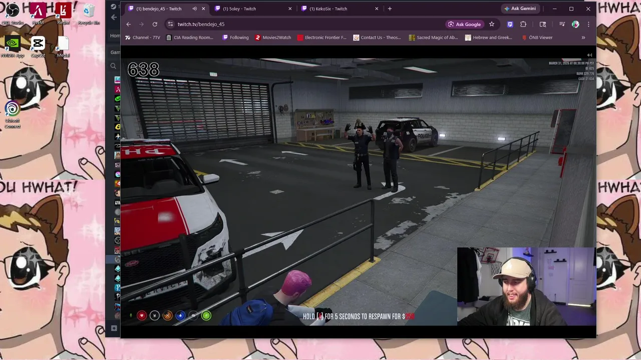The height and width of the screenshot is (360, 641).
Task: Open the Chrome three-dot menu
Action: click(588, 24)
